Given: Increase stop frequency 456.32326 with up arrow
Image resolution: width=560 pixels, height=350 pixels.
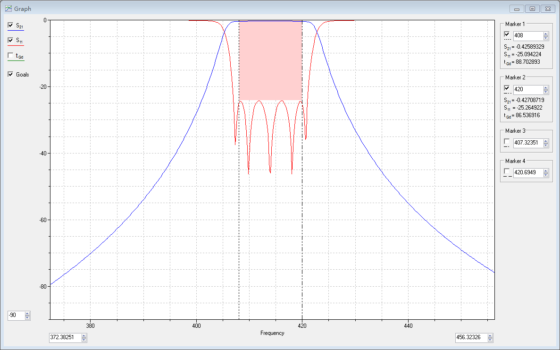Looking at the screenshot, I should [x=490, y=336].
